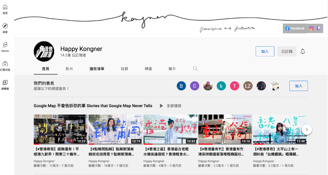
Task: Click purple member avatar labeled C
Action: 195,86
